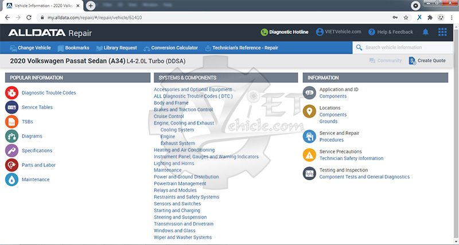Open Starting and Charging
Image resolution: width=459 pixels, height=245 pixels.
(177, 211)
